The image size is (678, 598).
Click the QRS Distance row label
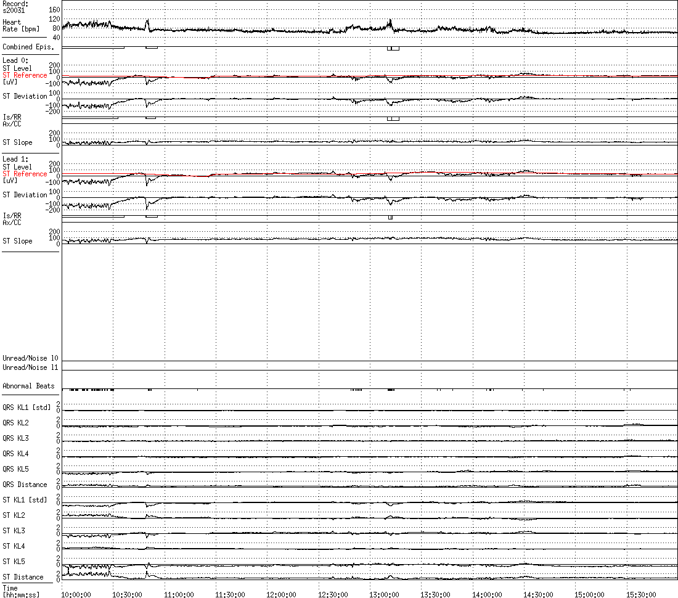(25, 485)
